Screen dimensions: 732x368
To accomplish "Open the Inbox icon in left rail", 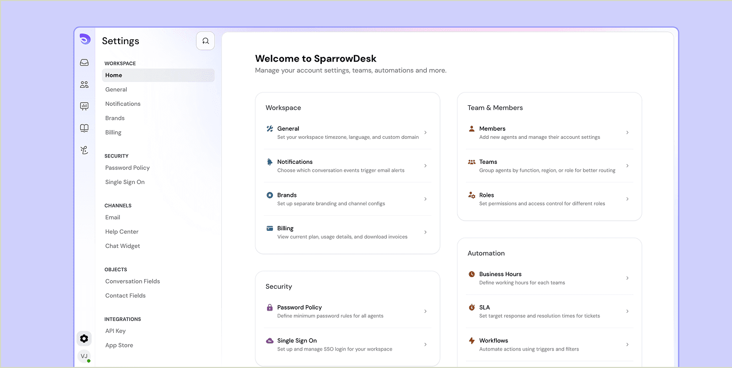I will (x=84, y=62).
